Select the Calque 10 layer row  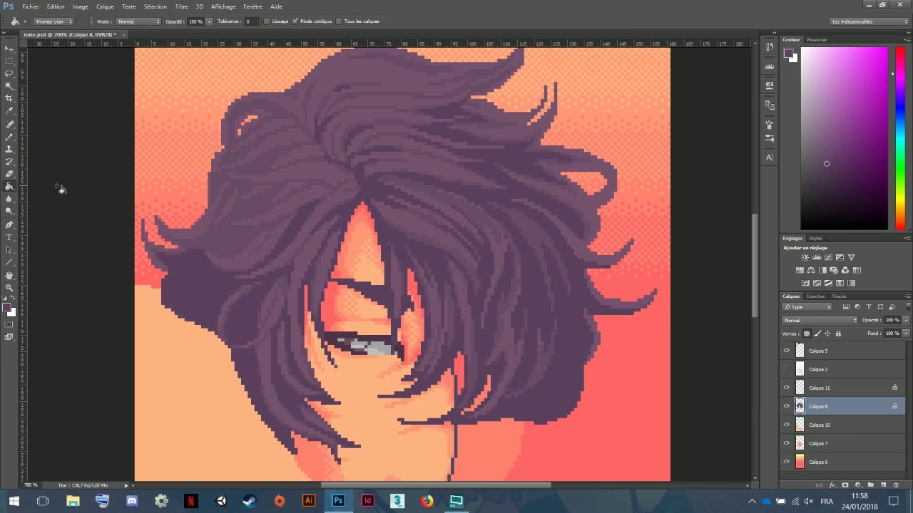click(x=843, y=425)
